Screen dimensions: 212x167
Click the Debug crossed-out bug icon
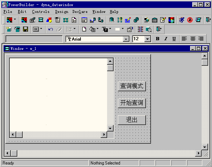coord(190,20)
